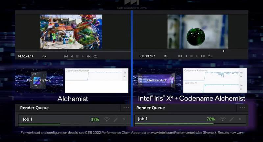Play forward in the right viewer
Screen dimensions: 263x142
click(197, 56)
